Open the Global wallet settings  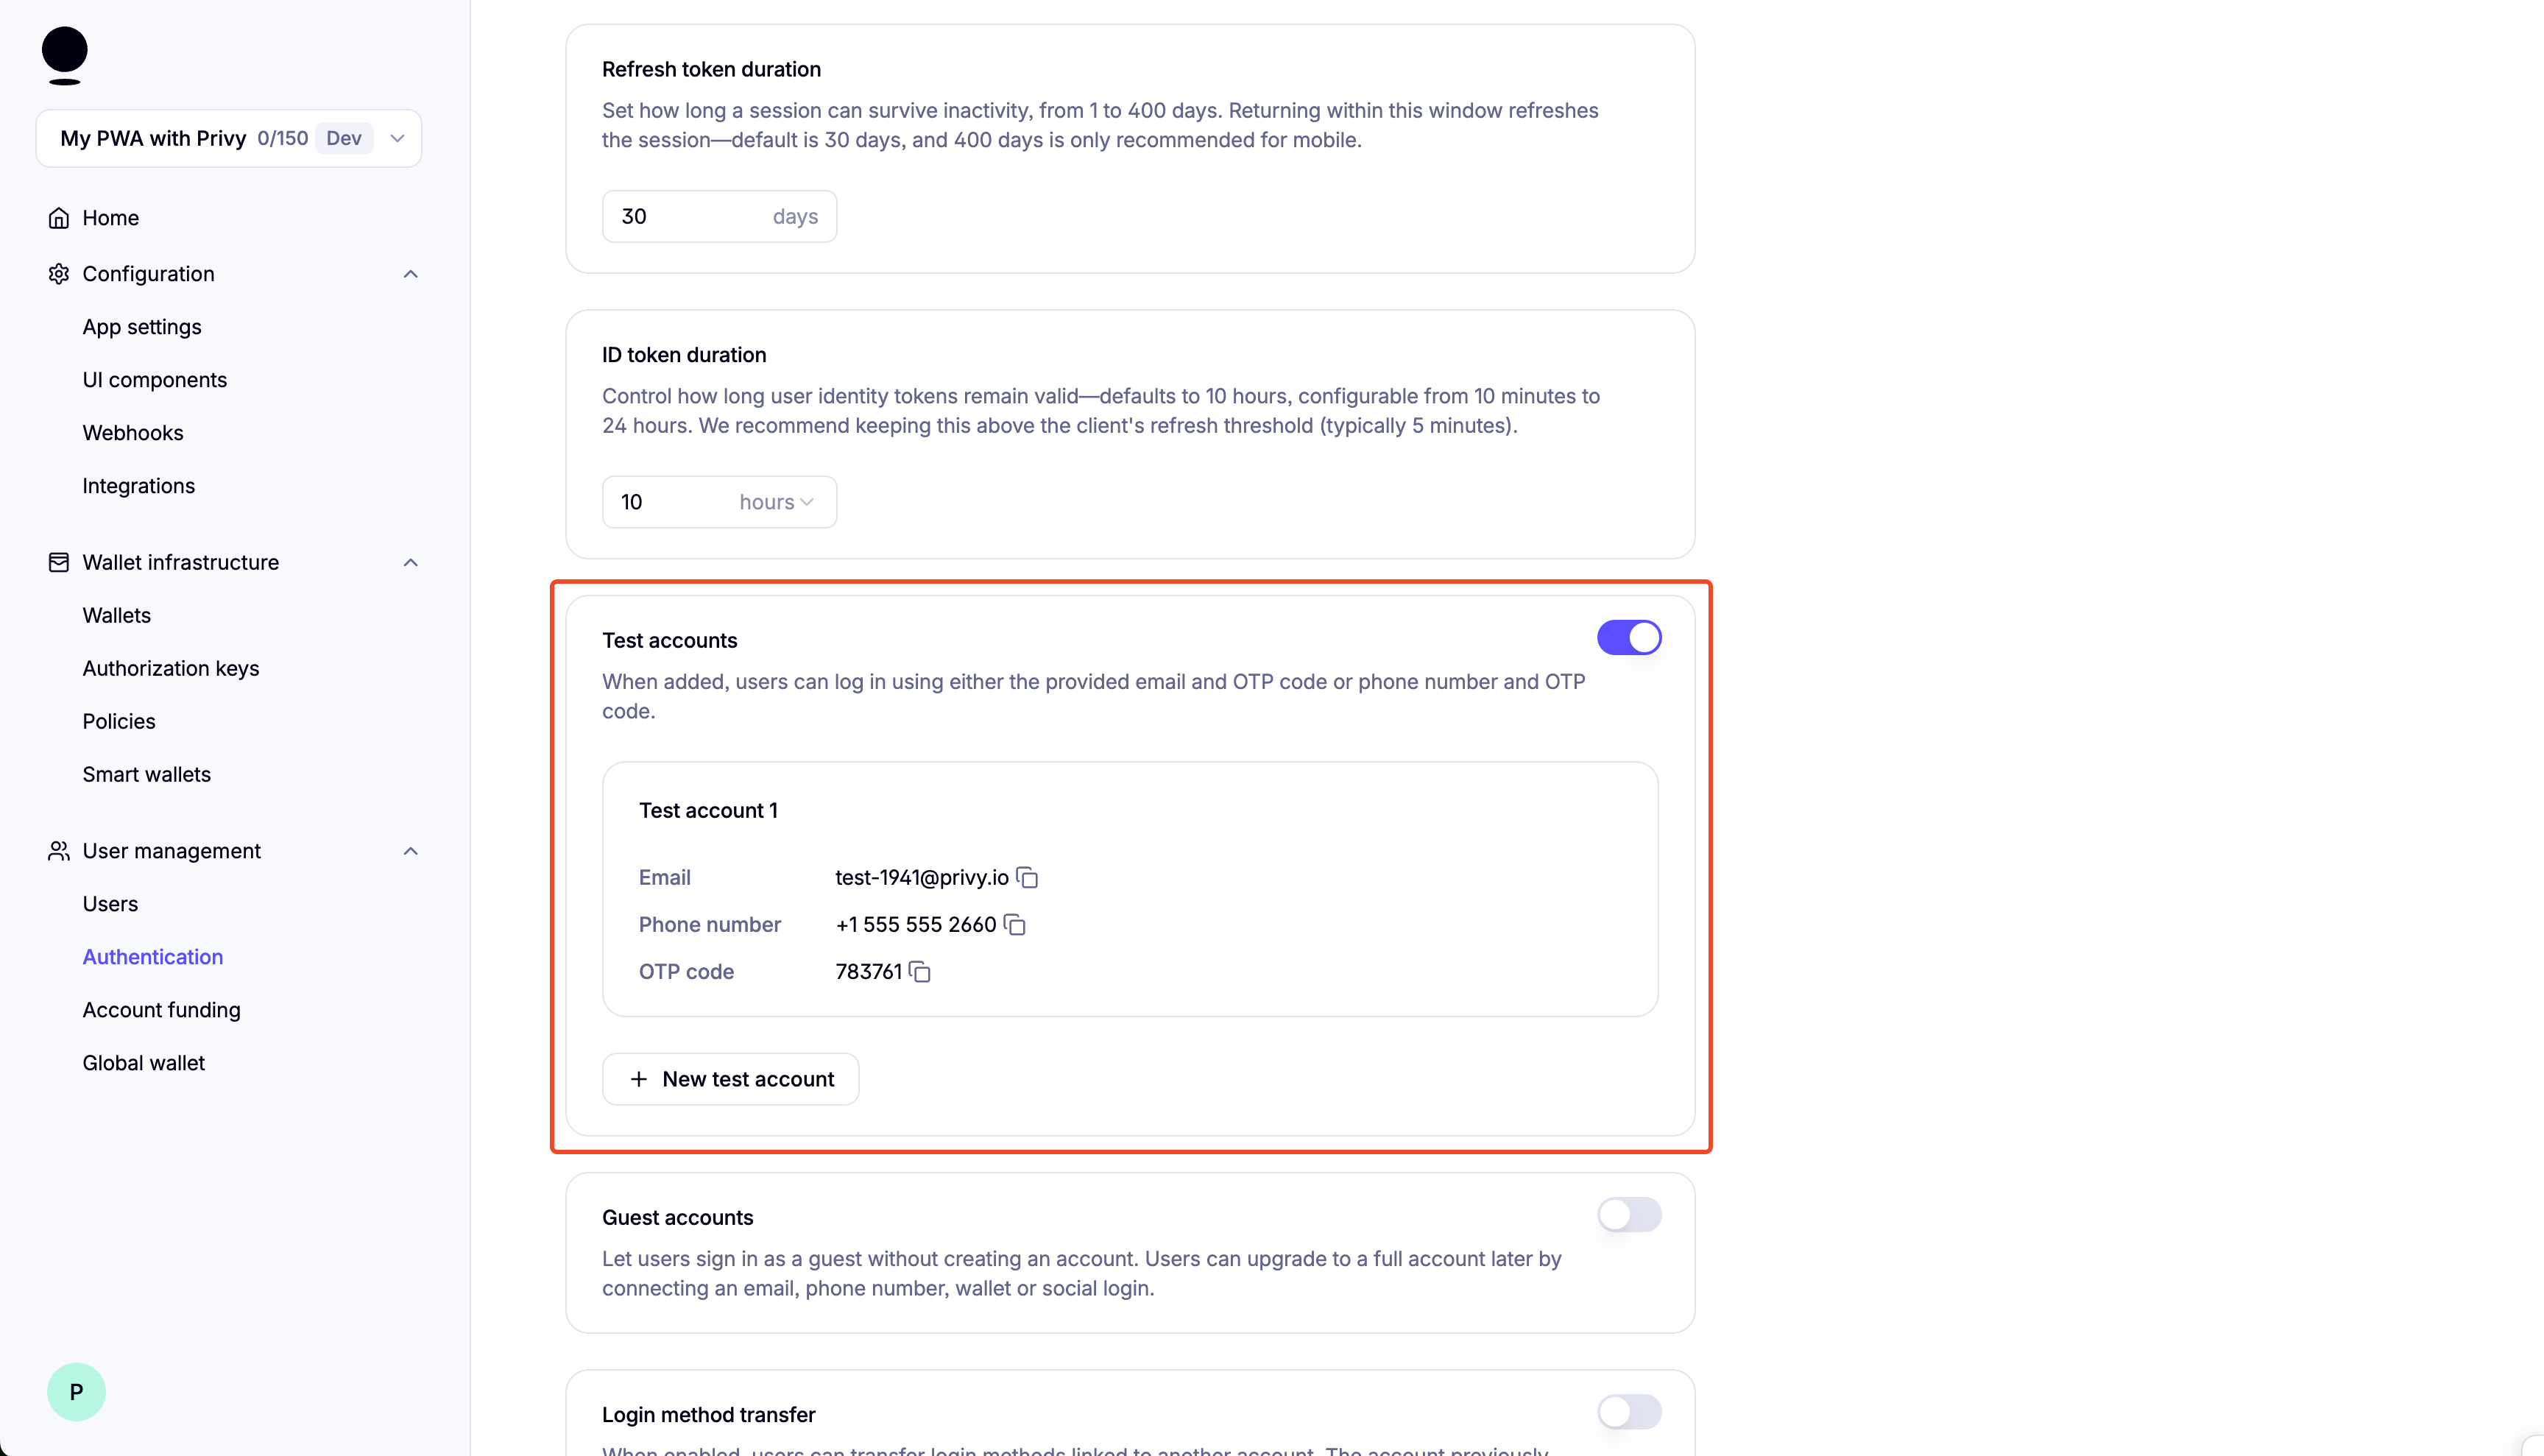pos(144,1062)
